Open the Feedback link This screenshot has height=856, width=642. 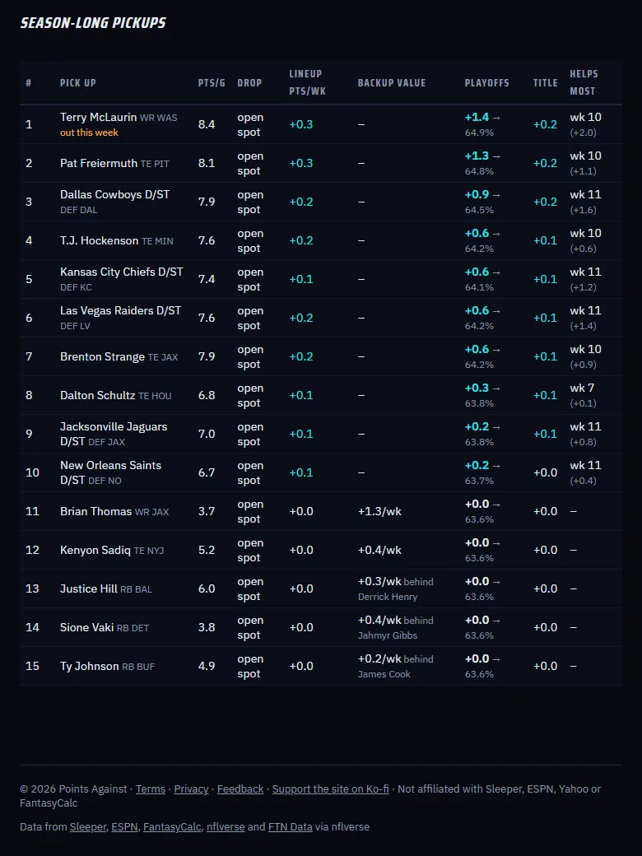[x=240, y=789]
